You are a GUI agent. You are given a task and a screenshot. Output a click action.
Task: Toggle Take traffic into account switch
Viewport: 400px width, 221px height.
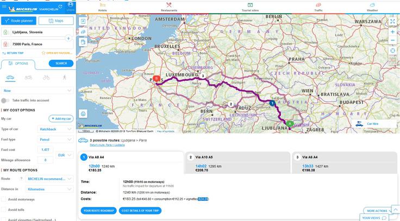[x=6, y=100]
